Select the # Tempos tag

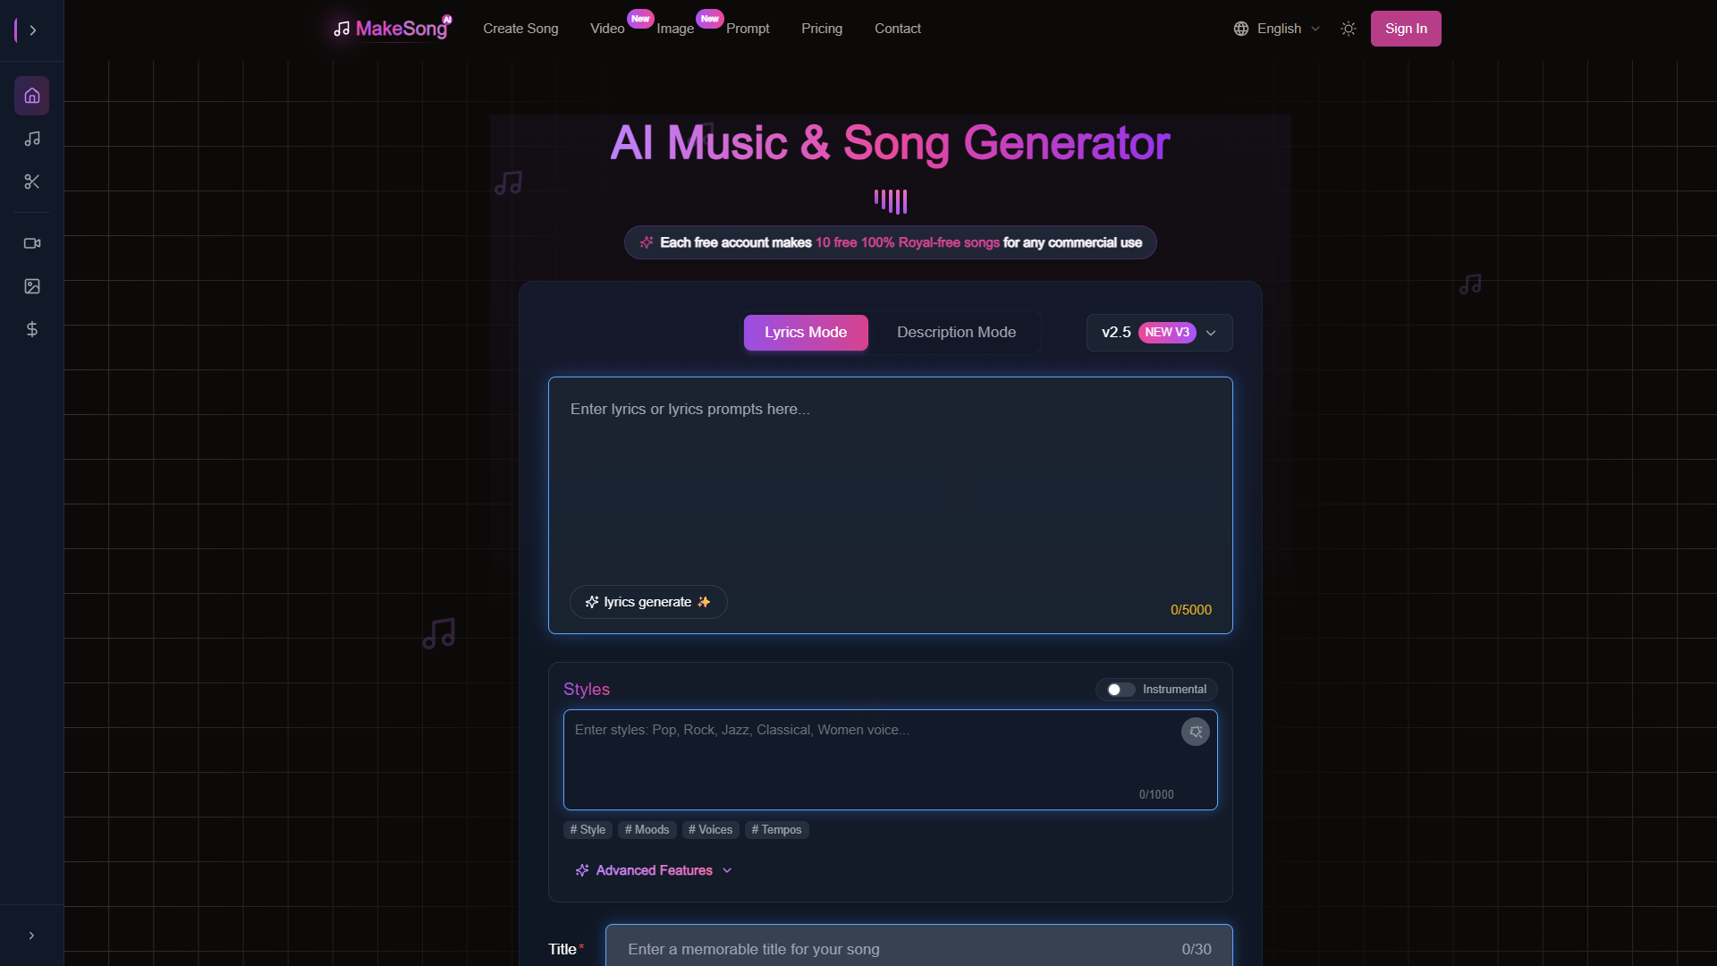pyautogui.click(x=776, y=830)
